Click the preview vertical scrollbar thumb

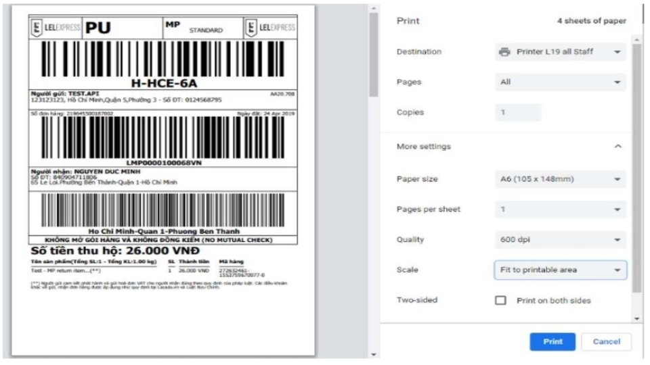tap(374, 55)
